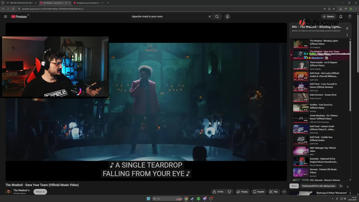Viewport: 359px width, 202px height.
Task: Close the Bangladeş Sokak Yemeklerini tab
Action: 103,3
